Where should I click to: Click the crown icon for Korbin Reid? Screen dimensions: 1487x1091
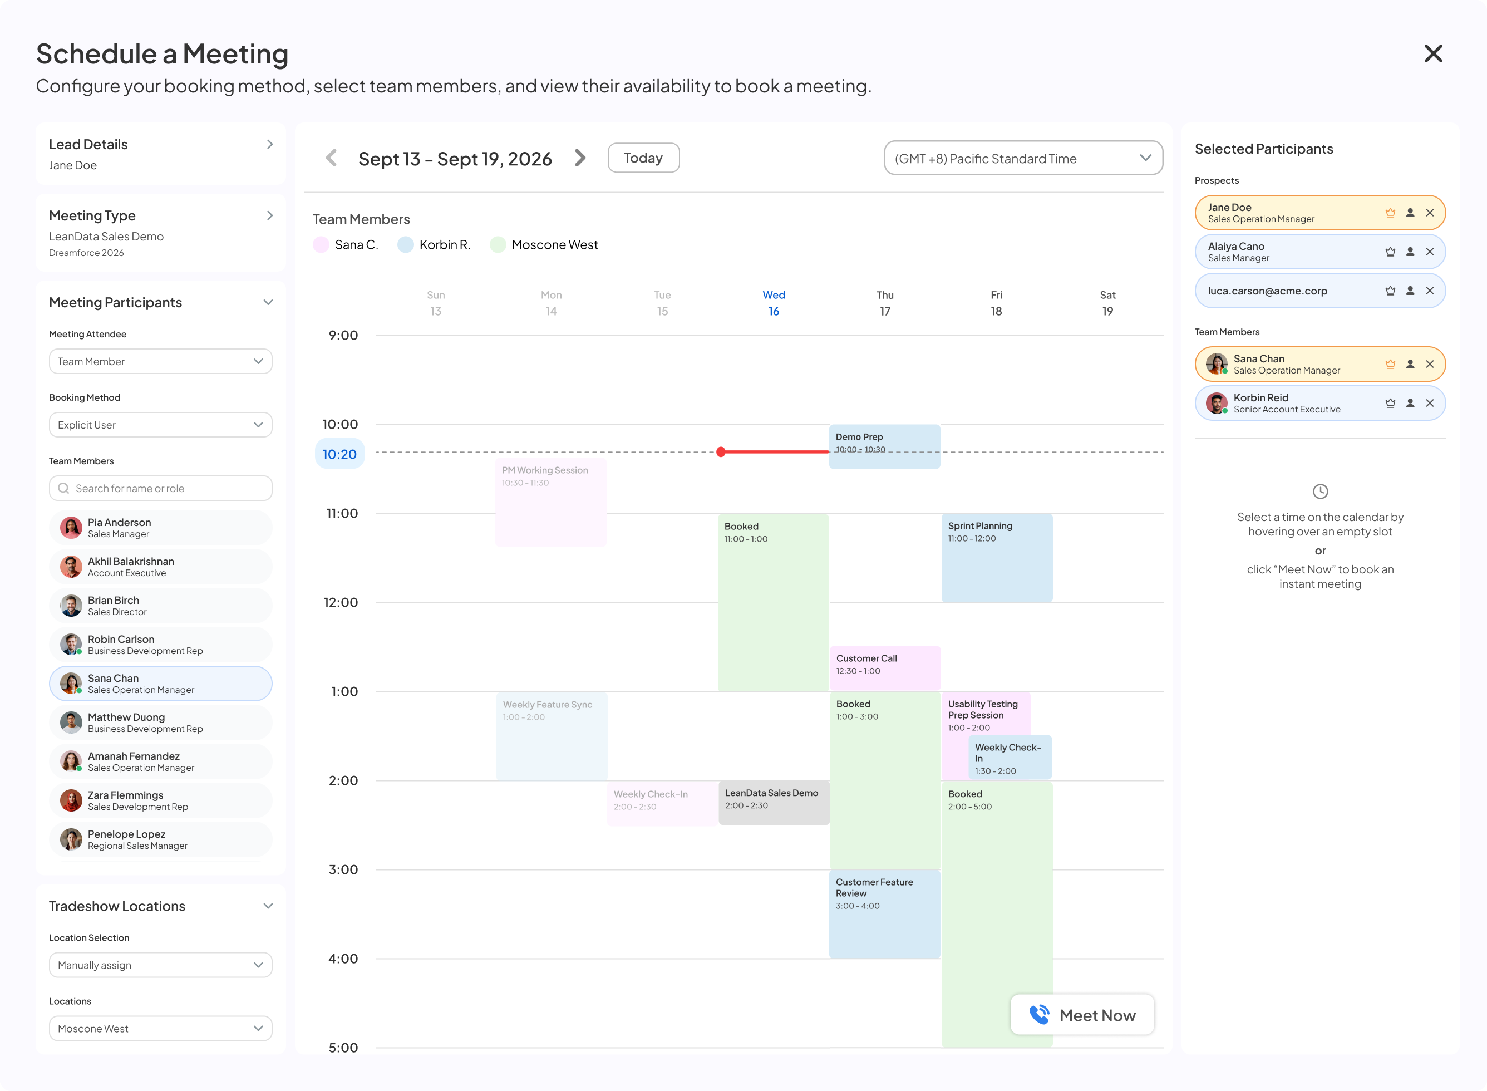[1390, 403]
